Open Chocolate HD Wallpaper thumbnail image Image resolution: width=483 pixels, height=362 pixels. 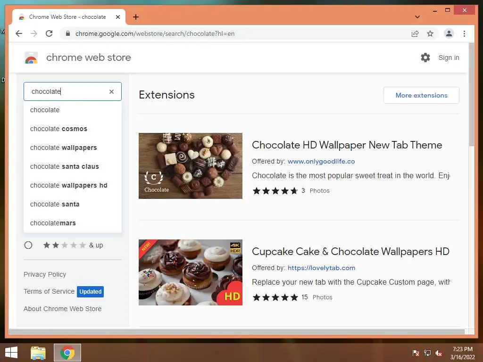click(191, 166)
